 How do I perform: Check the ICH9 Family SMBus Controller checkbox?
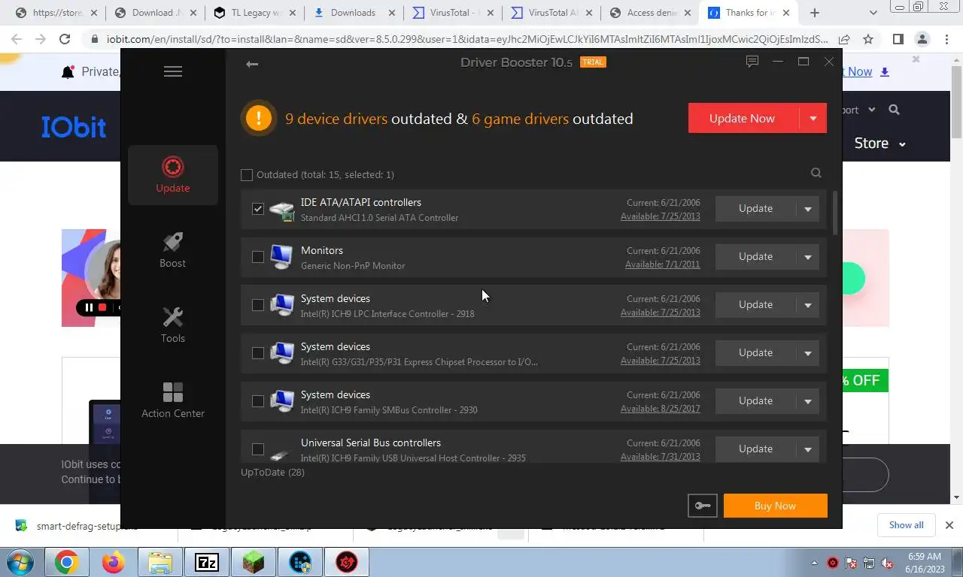(258, 401)
